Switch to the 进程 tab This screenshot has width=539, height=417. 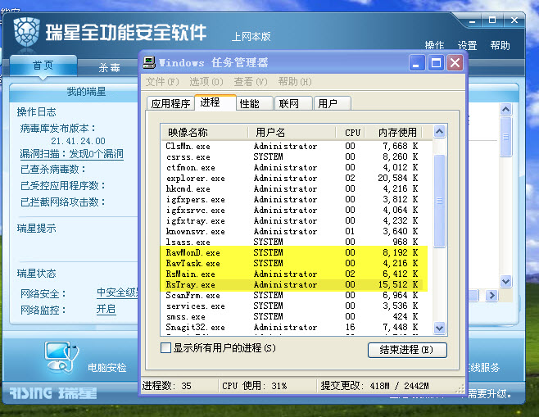(215, 102)
